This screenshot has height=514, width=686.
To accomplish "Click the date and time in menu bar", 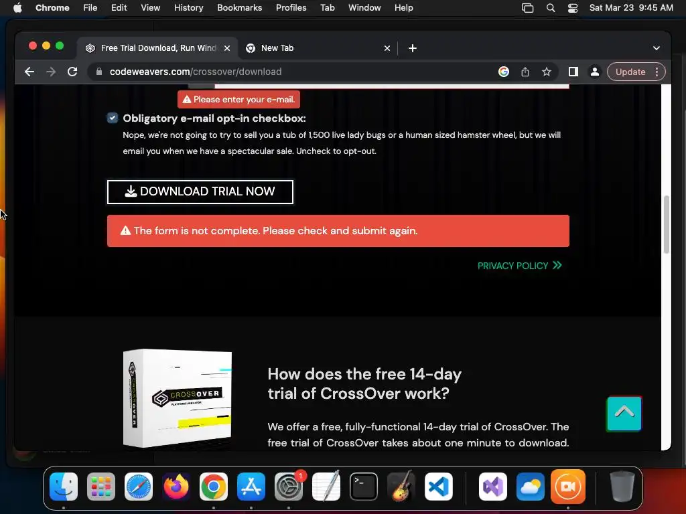I will [631, 7].
